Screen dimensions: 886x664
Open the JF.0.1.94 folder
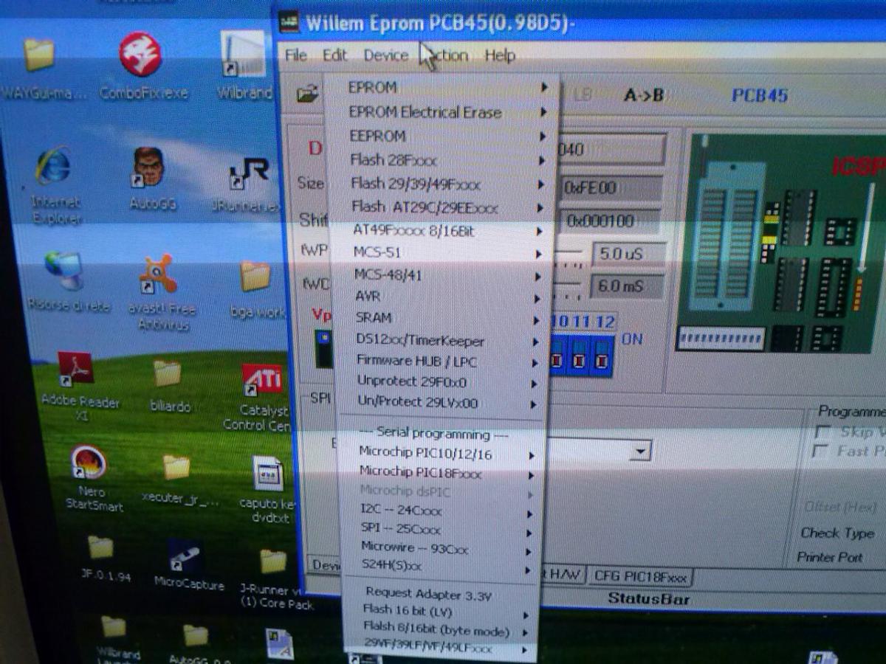(x=103, y=558)
